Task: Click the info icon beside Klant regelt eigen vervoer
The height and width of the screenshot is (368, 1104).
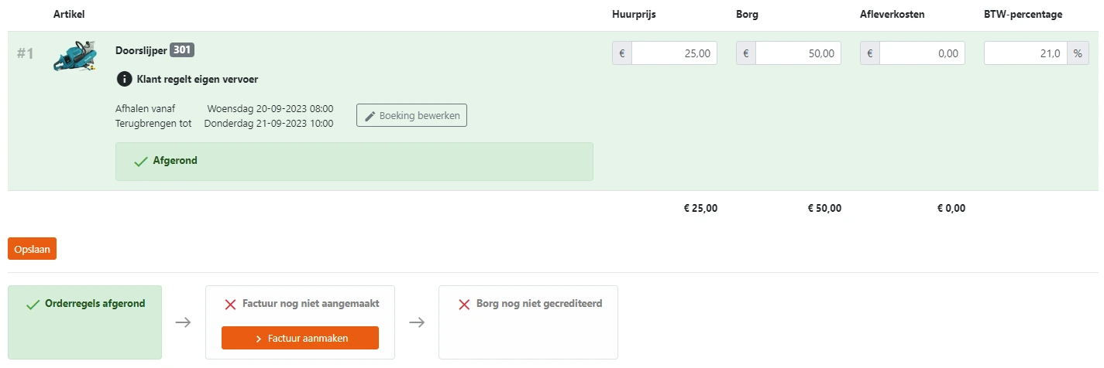Action: [x=124, y=79]
